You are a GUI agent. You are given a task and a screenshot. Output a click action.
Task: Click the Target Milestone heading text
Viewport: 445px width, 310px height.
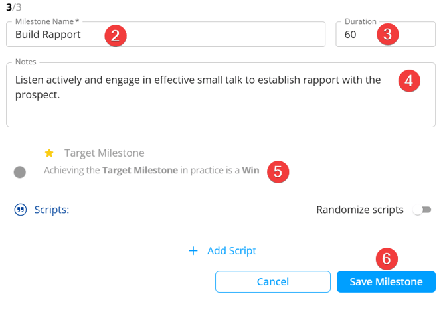[104, 153]
